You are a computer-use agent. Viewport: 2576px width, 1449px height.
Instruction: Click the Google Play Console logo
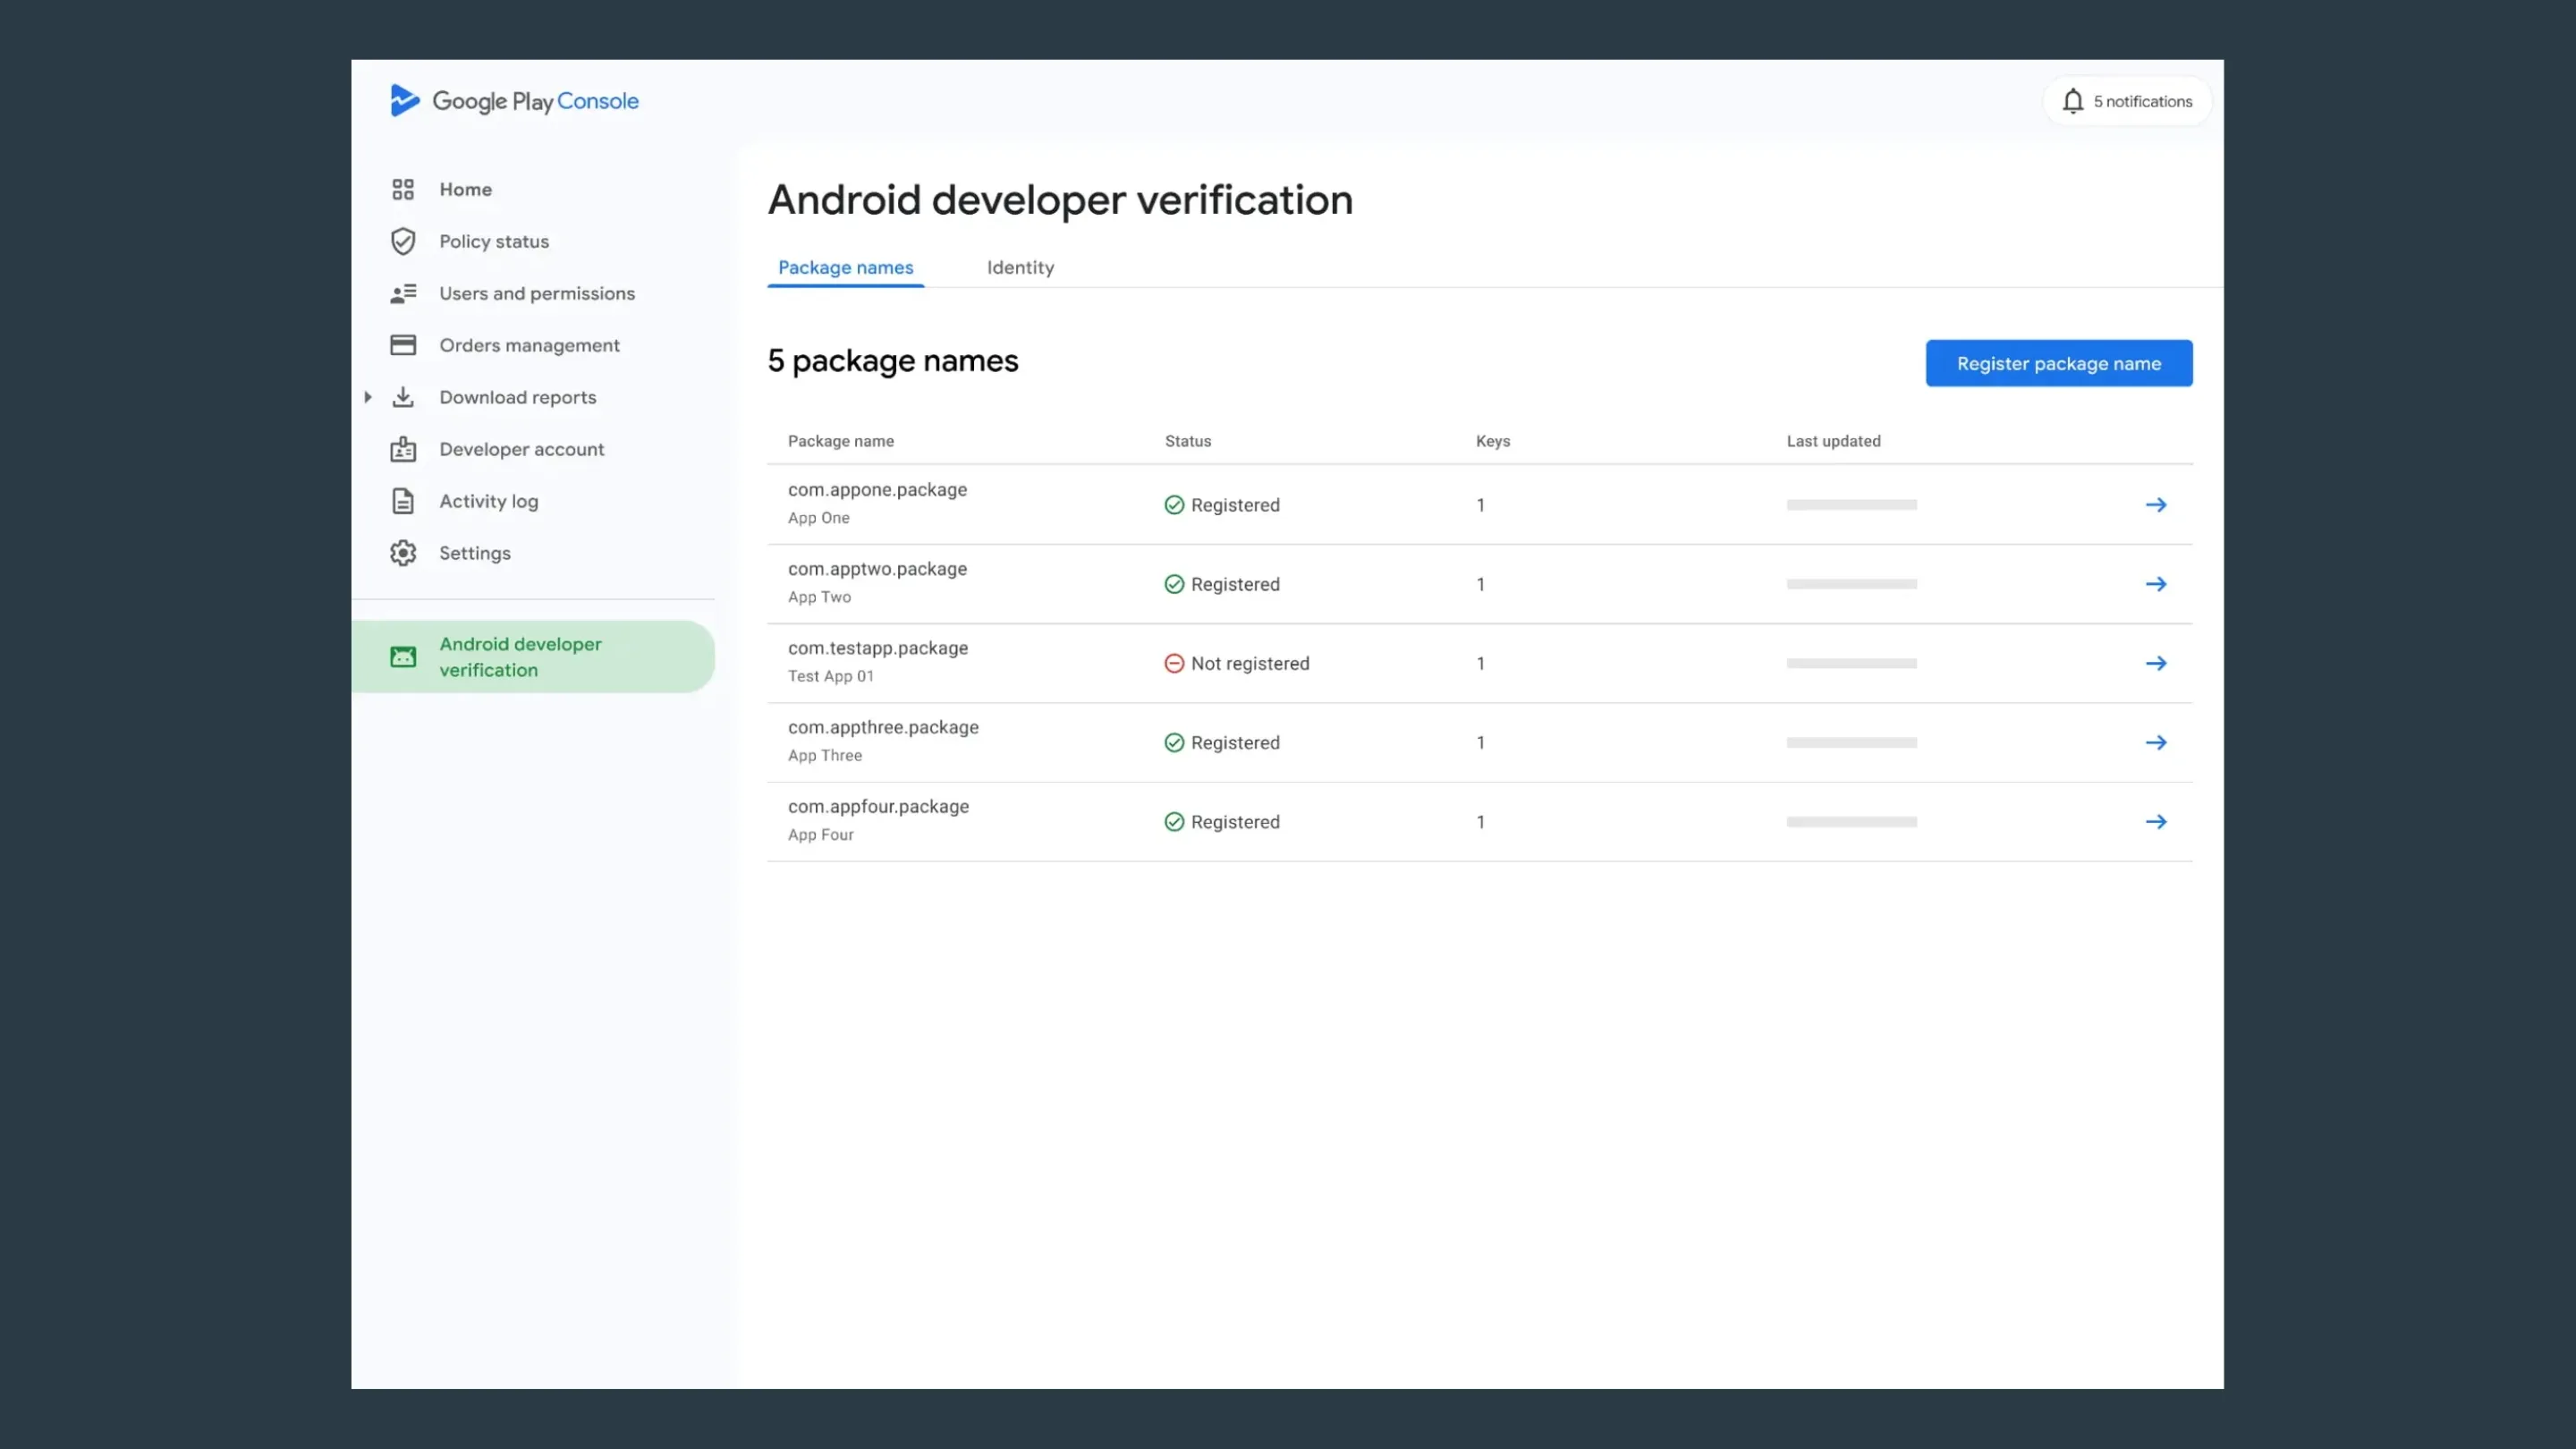click(x=514, y=100)
